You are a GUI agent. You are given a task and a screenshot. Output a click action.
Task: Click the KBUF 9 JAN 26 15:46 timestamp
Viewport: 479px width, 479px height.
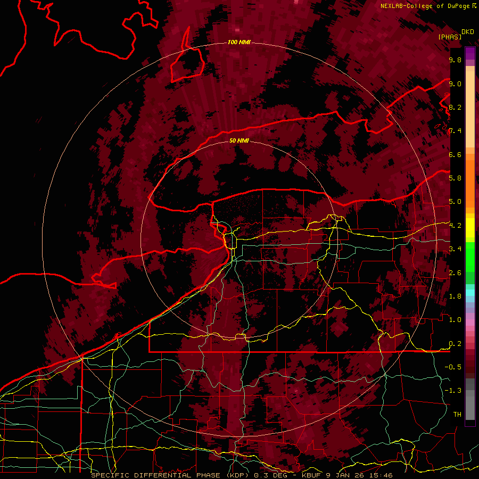[x=347, y=475]
